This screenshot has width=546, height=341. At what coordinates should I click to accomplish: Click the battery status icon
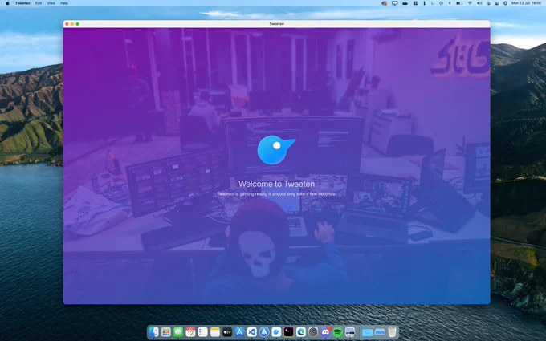459,3
